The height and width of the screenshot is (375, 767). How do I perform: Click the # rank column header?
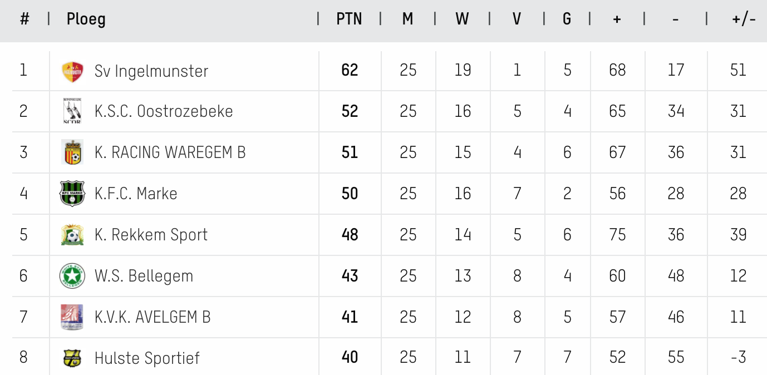tap(24, 19)
